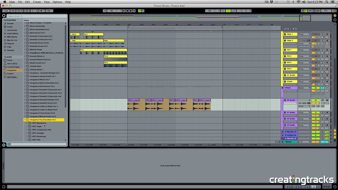The image size is (338, 190).
Task: Click the Punch-Out switch
Action: [233, 11]
